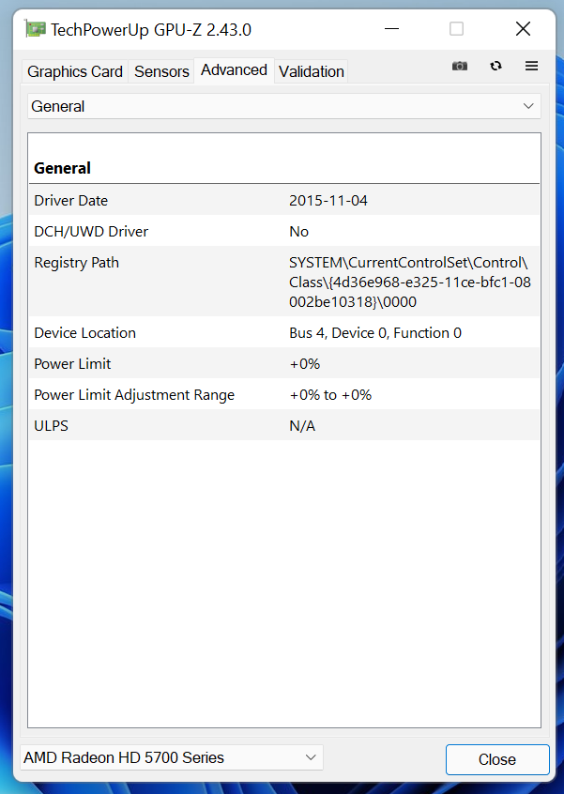The width and height of the screenshot is (564, 794).
Task: Select the ULPS value N/A
Action: (302, 426)
